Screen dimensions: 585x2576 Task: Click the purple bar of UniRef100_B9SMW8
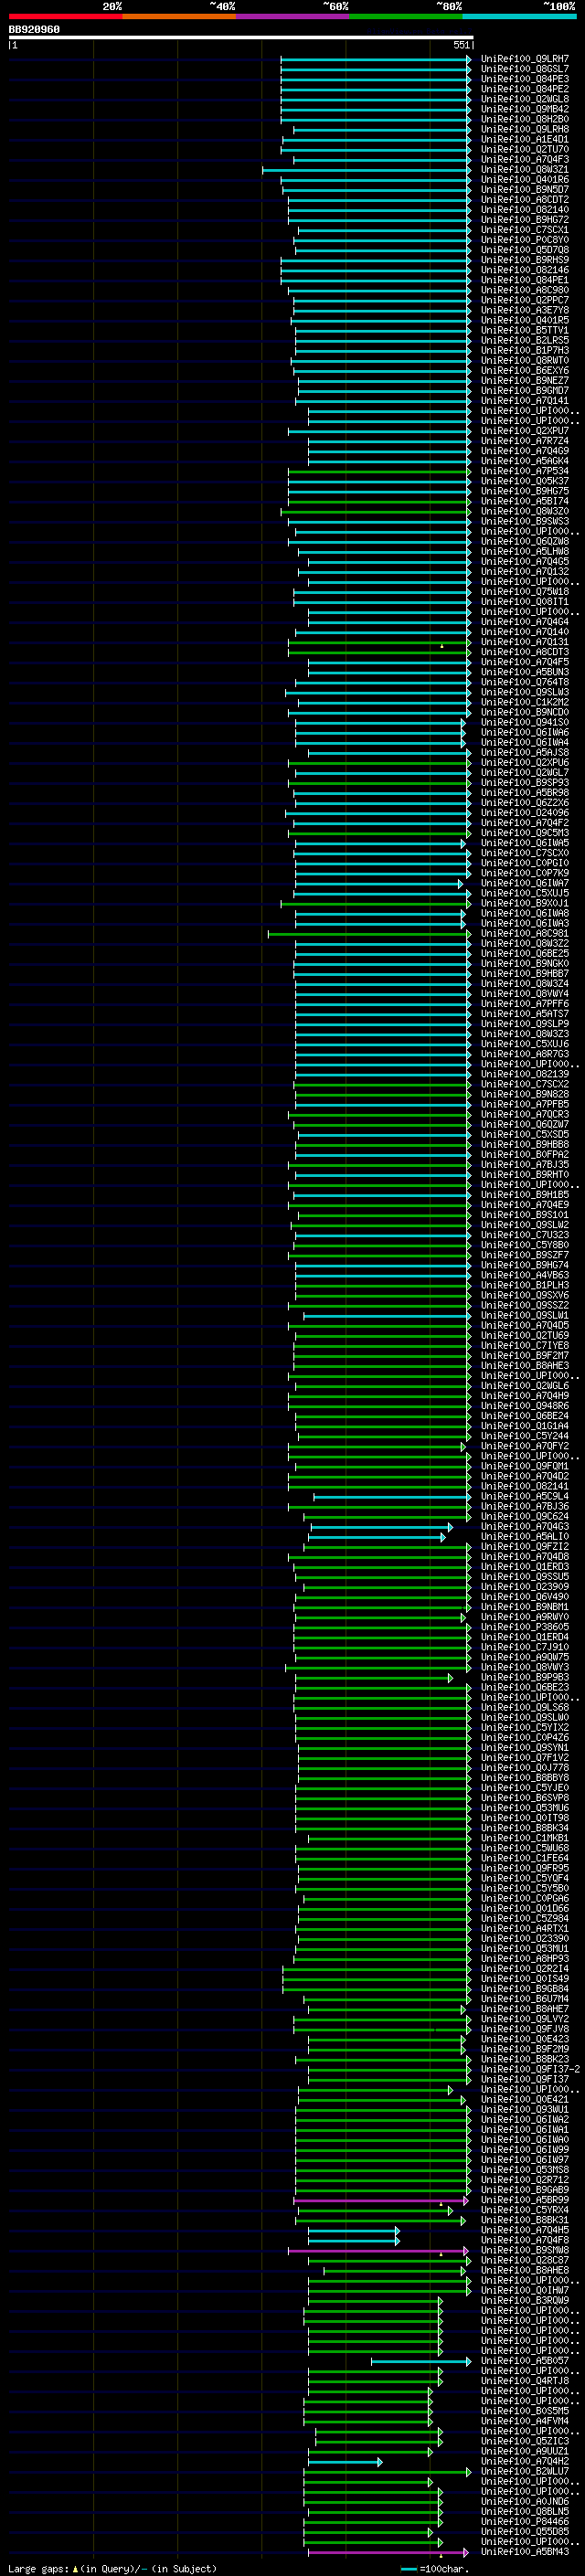tap(379, 2251)
